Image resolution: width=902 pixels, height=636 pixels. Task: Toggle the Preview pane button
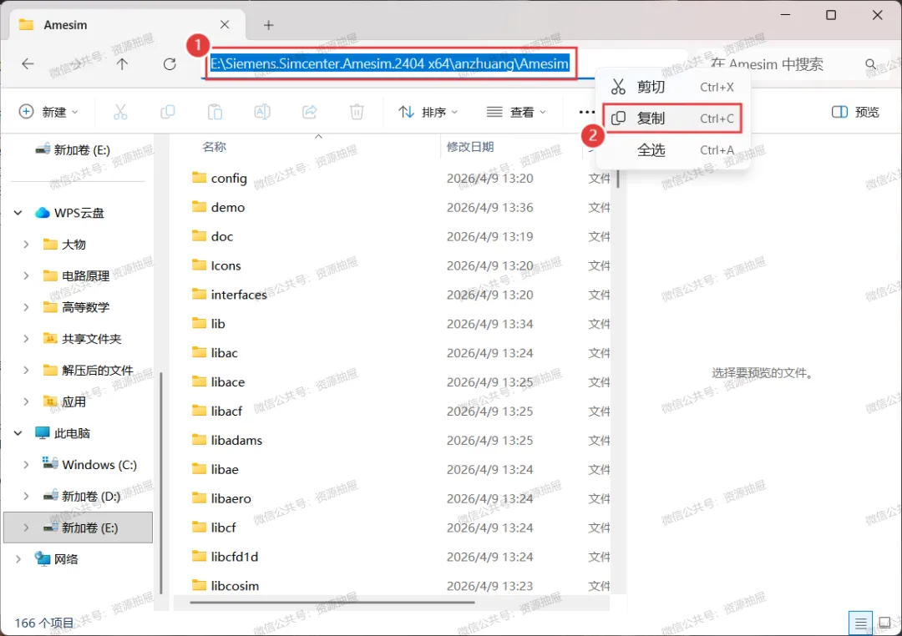coord(855,112)
